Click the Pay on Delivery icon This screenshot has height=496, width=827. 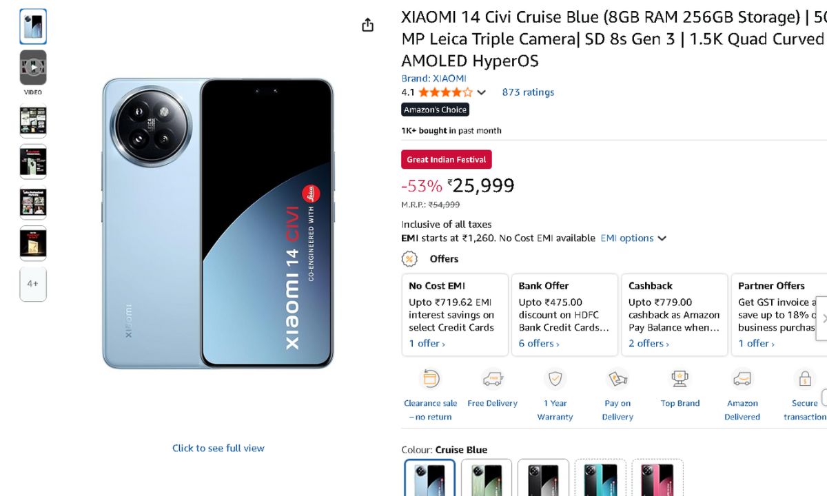pos(617,379)
